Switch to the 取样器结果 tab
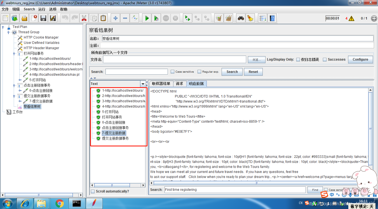Image resolution: width=378 pixels, height=209 pixels. click(x=161, y=84)
